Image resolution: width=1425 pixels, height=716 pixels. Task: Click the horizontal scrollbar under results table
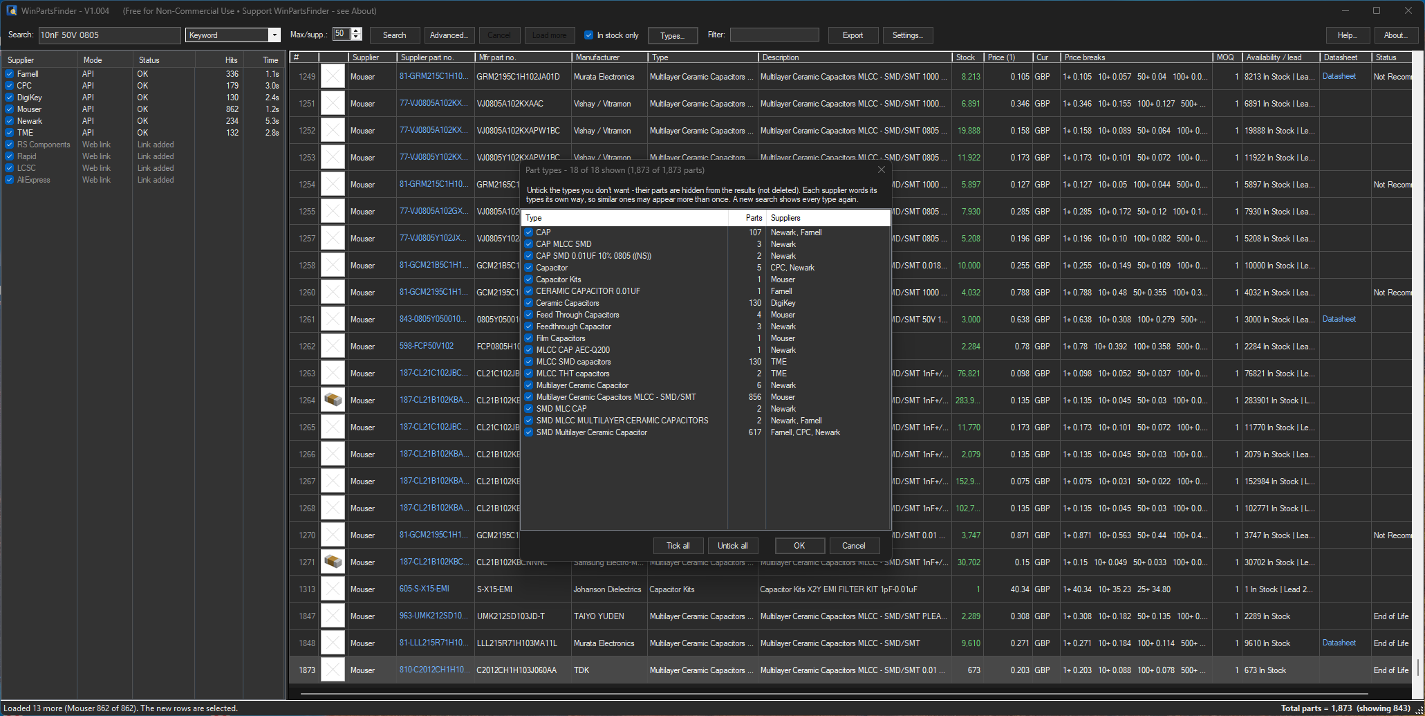[834, 692]
